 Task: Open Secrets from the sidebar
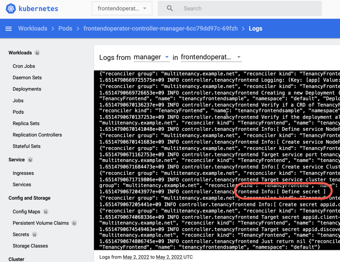pyautogui.click(x=21, y=234)
